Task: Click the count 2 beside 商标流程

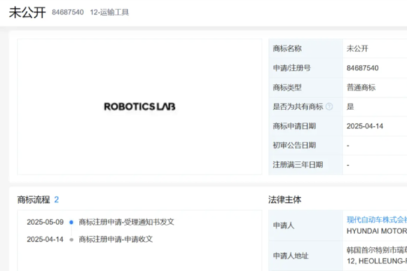Action: click(x=57, y=200)
